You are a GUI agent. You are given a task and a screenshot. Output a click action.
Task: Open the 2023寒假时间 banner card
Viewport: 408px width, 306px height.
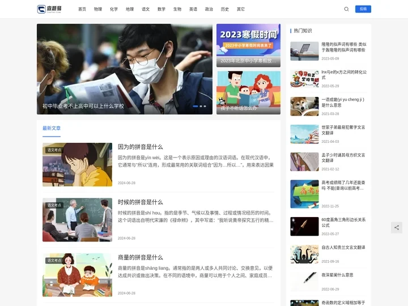pyautogui.click(x=249, y=45)
